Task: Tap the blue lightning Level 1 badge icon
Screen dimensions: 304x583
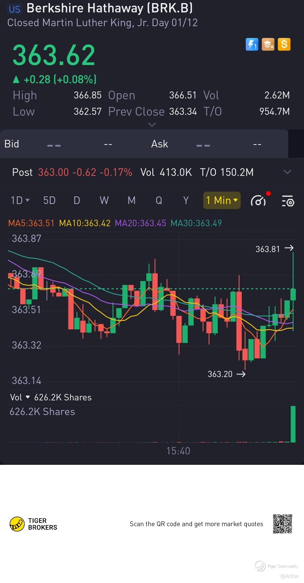Action: [252, 44]
